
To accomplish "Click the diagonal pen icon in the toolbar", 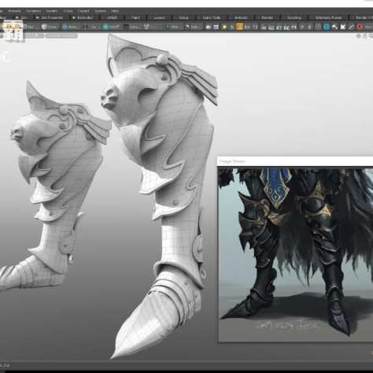I will (x=351, y=27).
